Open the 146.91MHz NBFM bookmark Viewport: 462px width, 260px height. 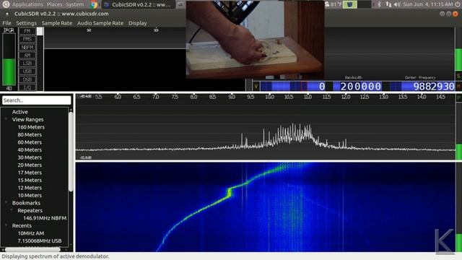45,218
